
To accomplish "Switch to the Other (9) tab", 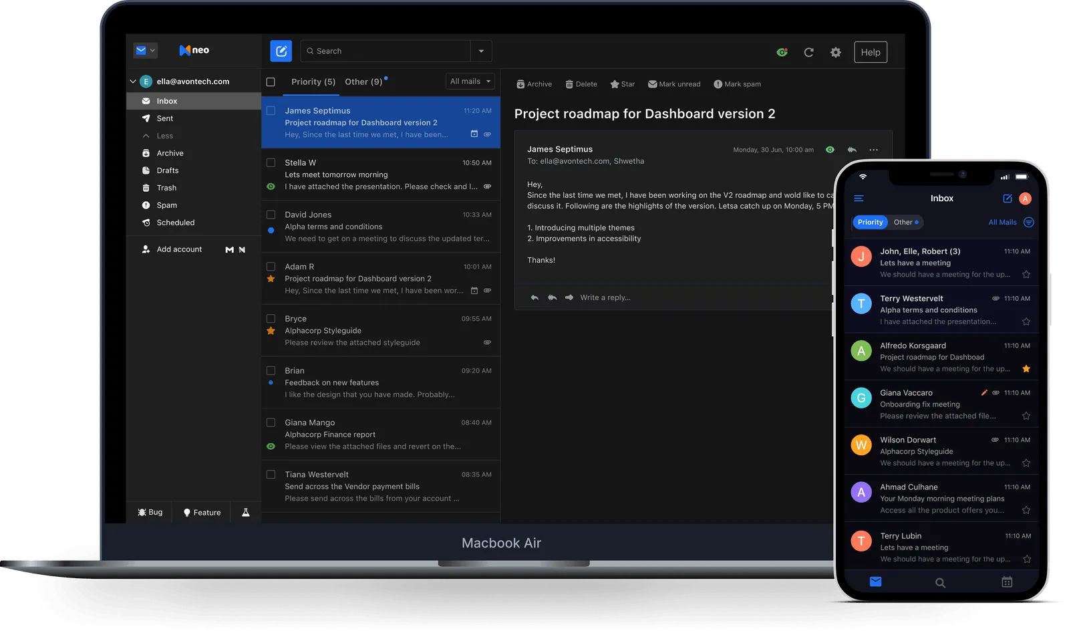I will 364,82.
